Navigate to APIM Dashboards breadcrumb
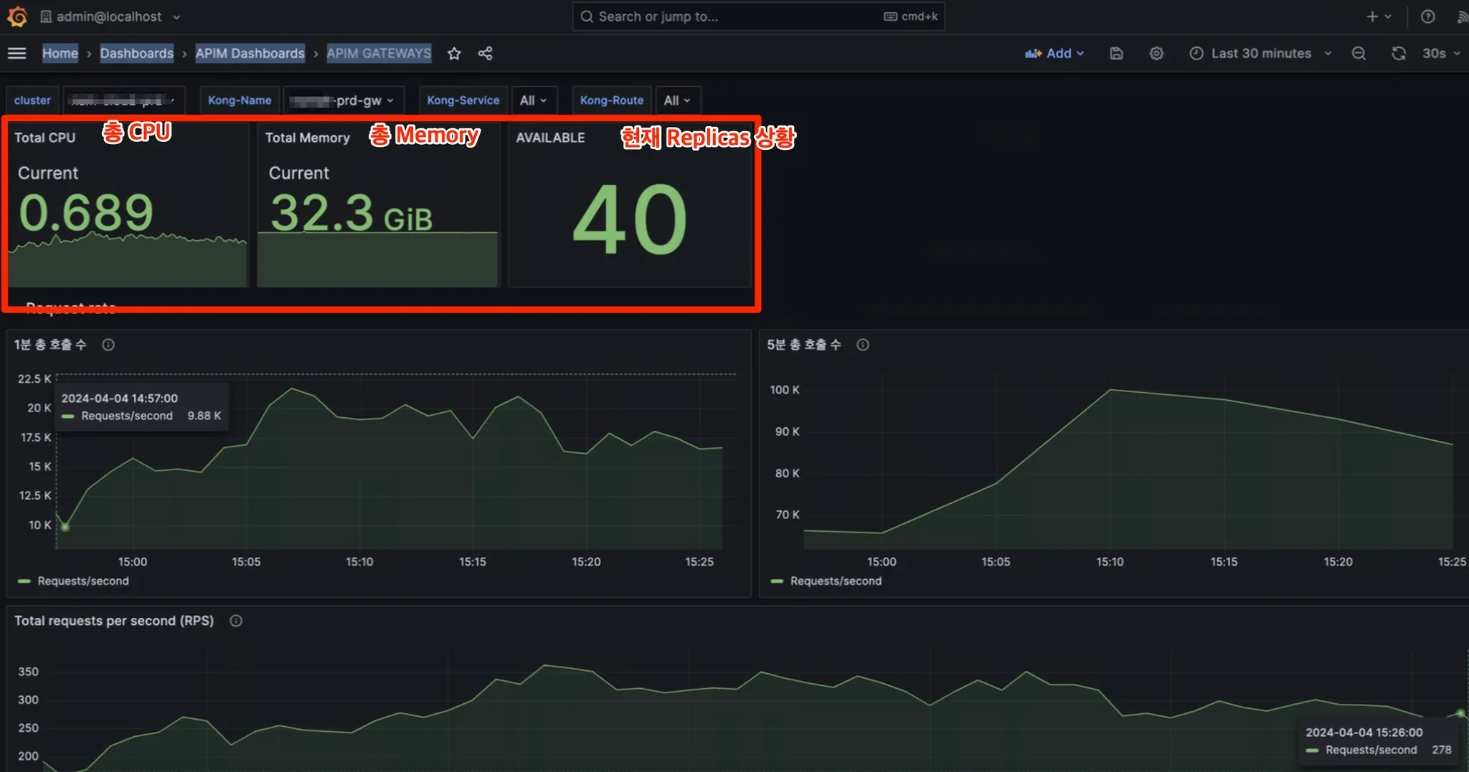The width and height of the screenshot is (1469, 772). click(250, 53)
